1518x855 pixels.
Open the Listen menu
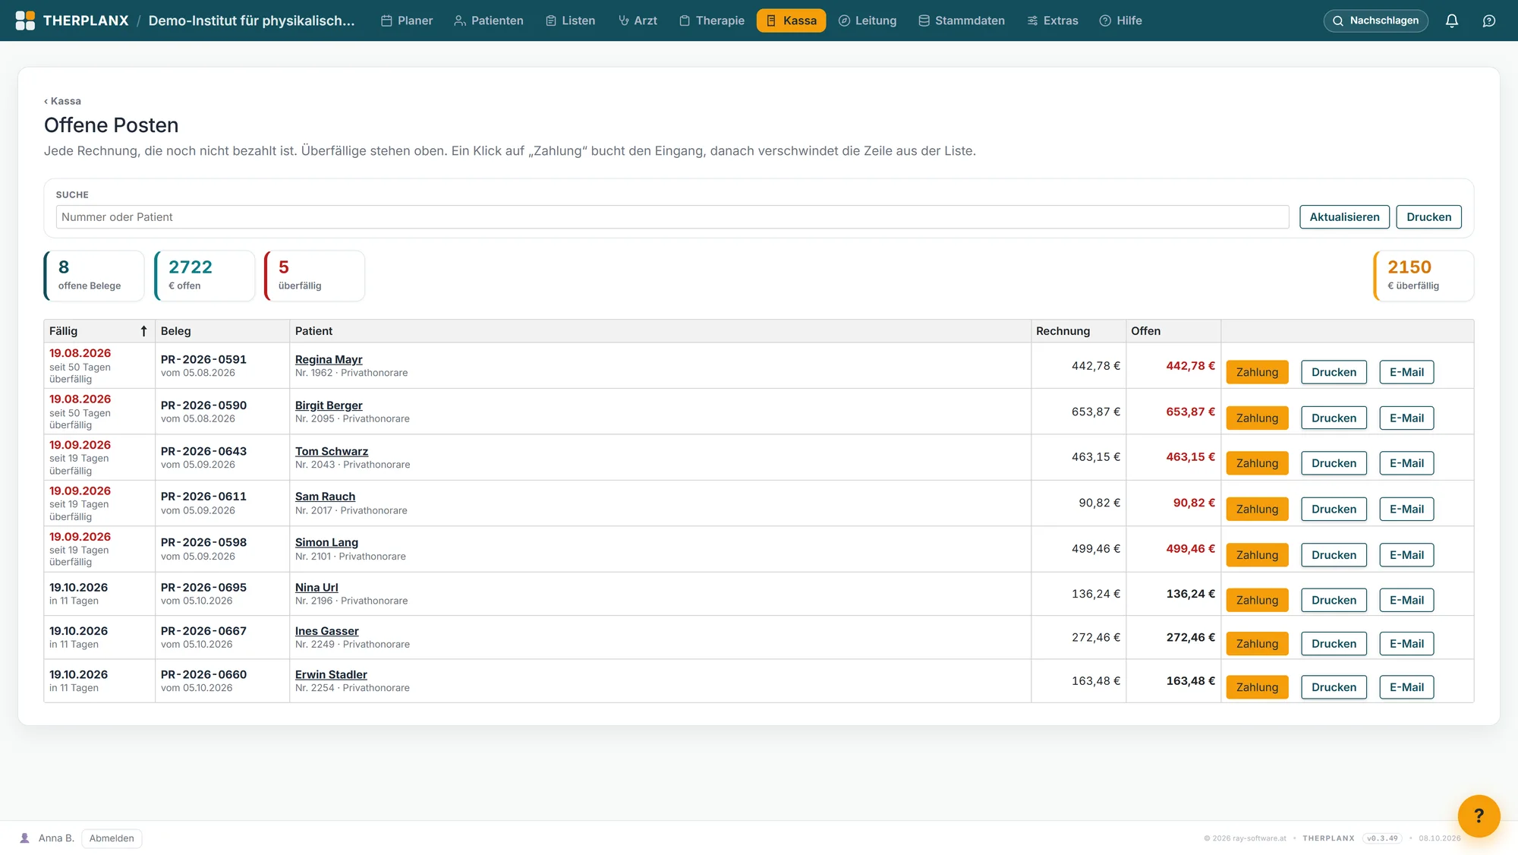571,21
